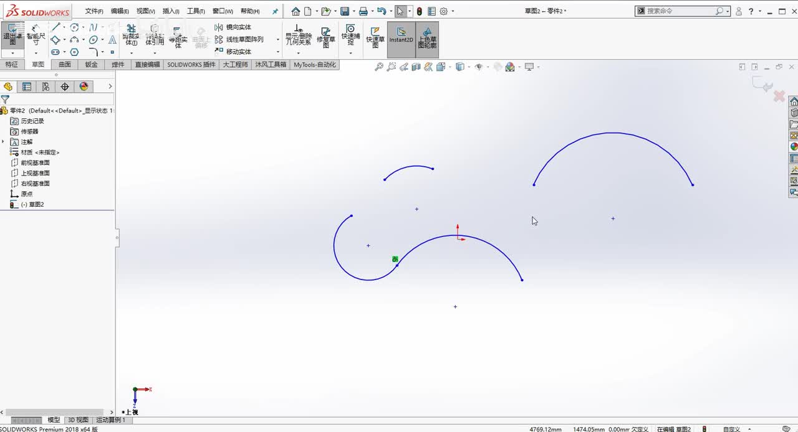Open the Tools (工具) menu
The image size is (798, 432).
(x=196, y=11)
